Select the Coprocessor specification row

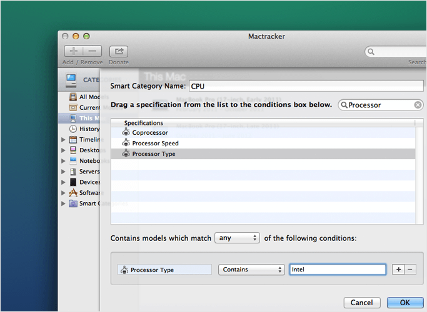263,133
